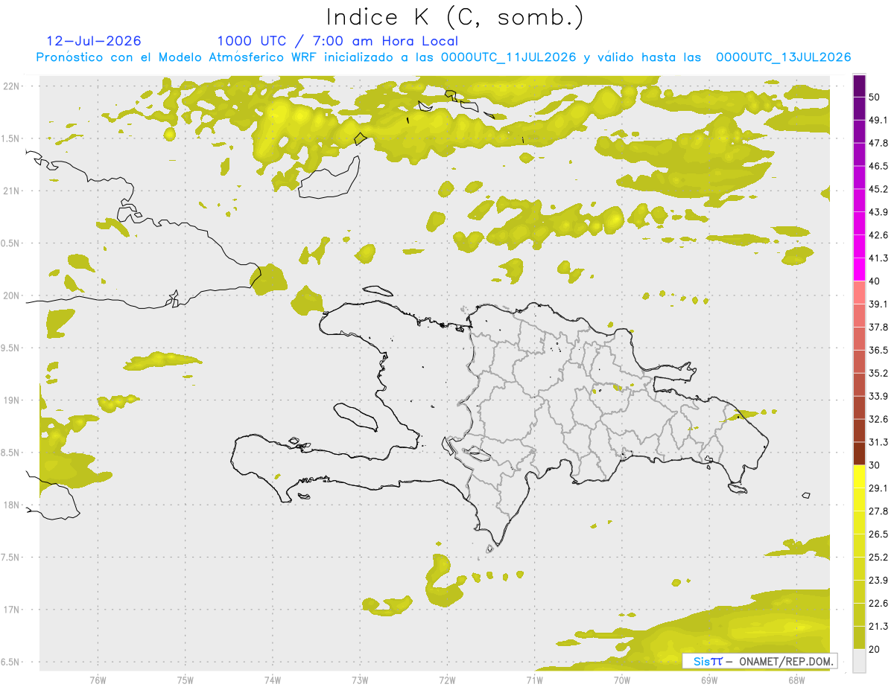Select the "69W" longitude label
The width and height of the screenshot is (894, 690).
pyautogui.click(x=709, y=680)
